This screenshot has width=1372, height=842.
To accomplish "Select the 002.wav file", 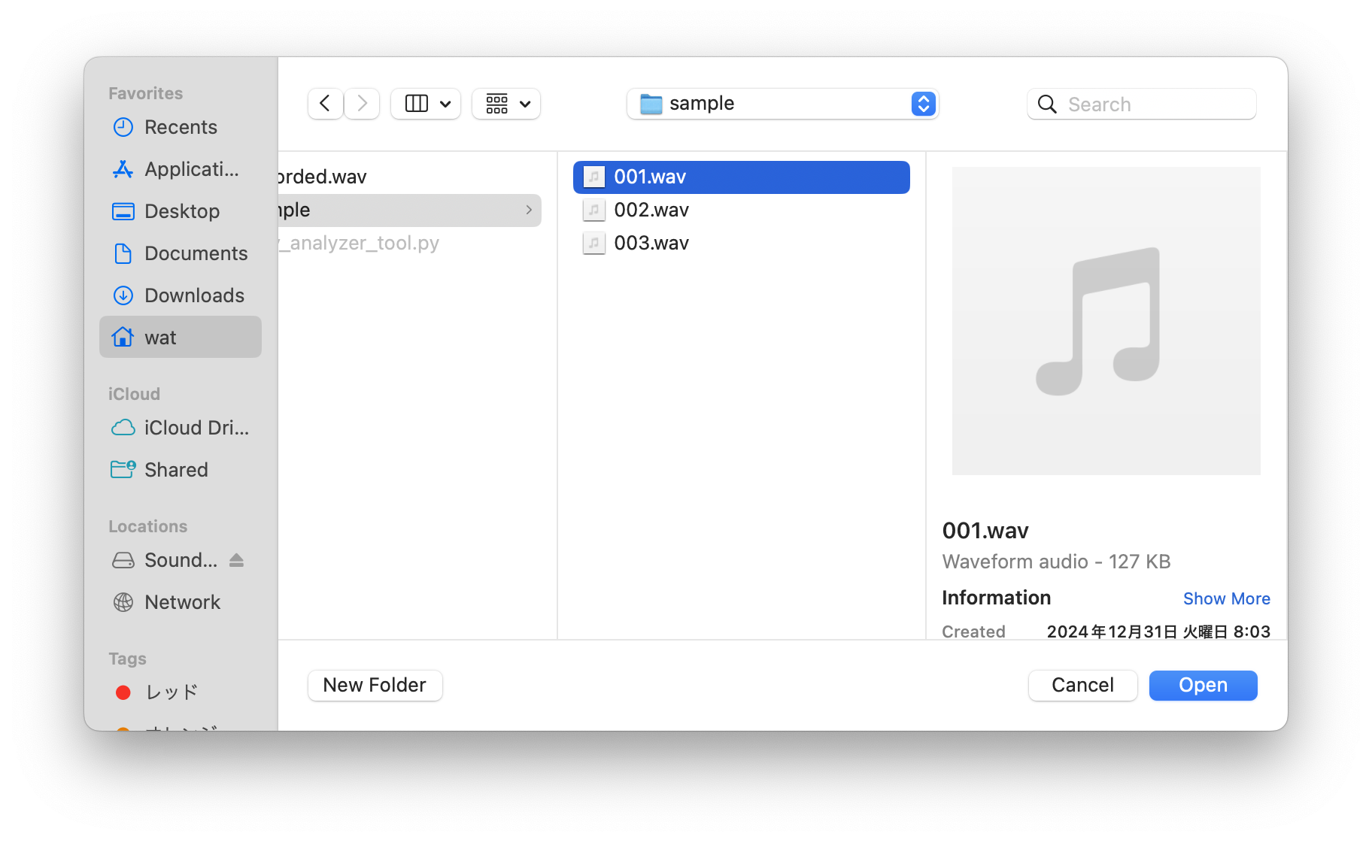I will 651,210.
